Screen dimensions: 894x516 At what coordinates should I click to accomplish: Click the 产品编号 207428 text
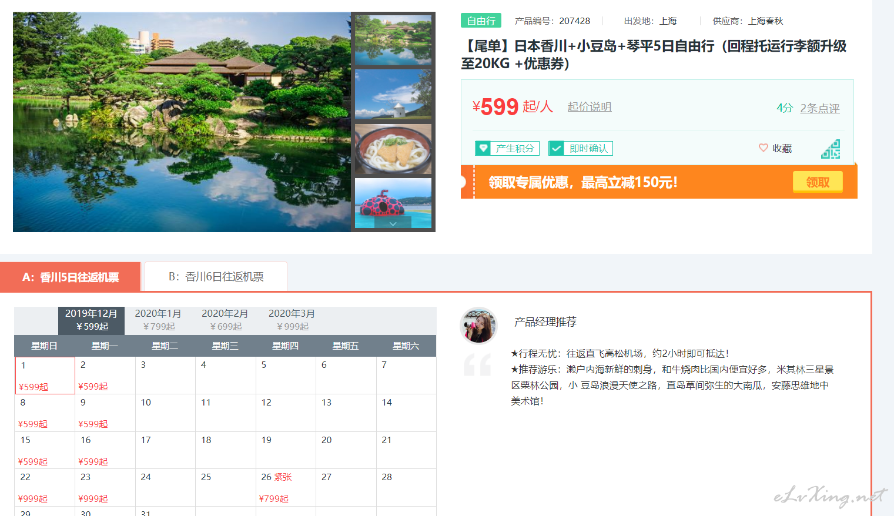[552, 21]
